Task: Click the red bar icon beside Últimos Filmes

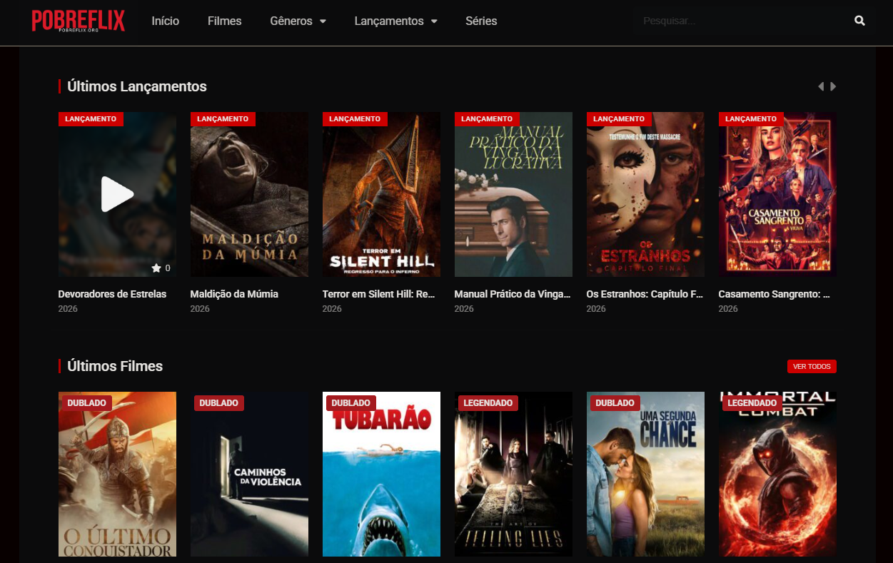Action: (x=59, y=366)
